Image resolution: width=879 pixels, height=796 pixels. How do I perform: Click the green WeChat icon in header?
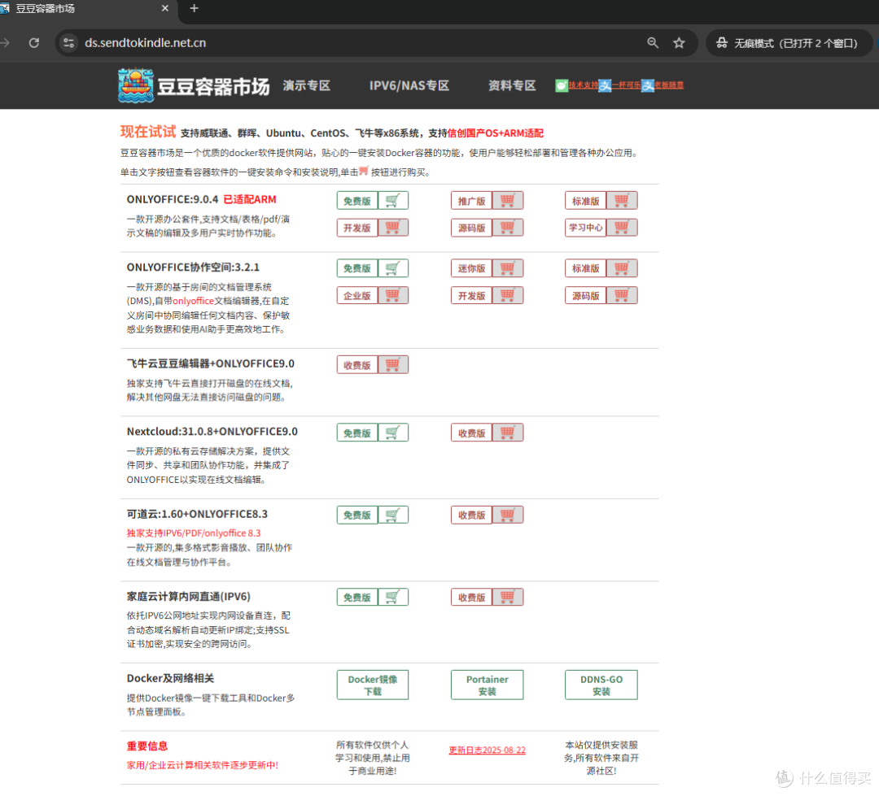coord(561,85)
